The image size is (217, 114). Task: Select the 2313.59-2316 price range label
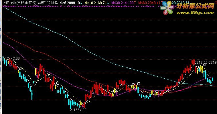(x=206, y=63)
